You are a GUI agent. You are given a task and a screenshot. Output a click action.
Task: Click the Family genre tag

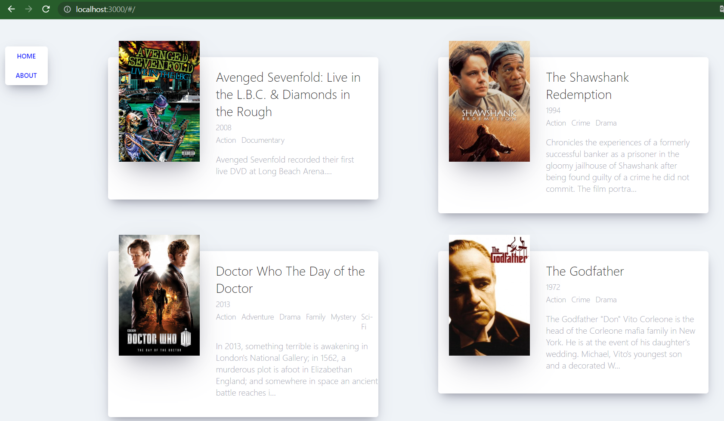(316, 317)
